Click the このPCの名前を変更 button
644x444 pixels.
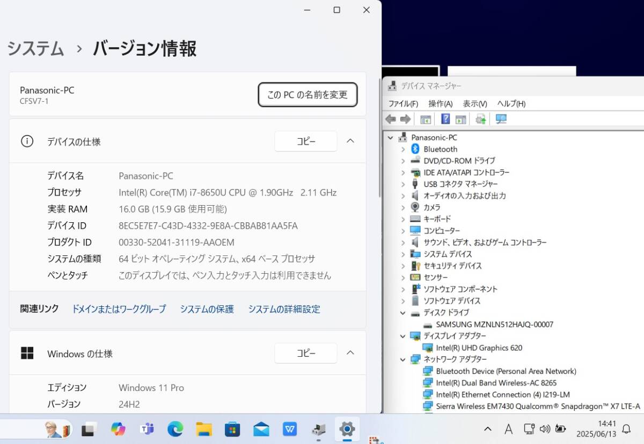(x=307, y=94)
